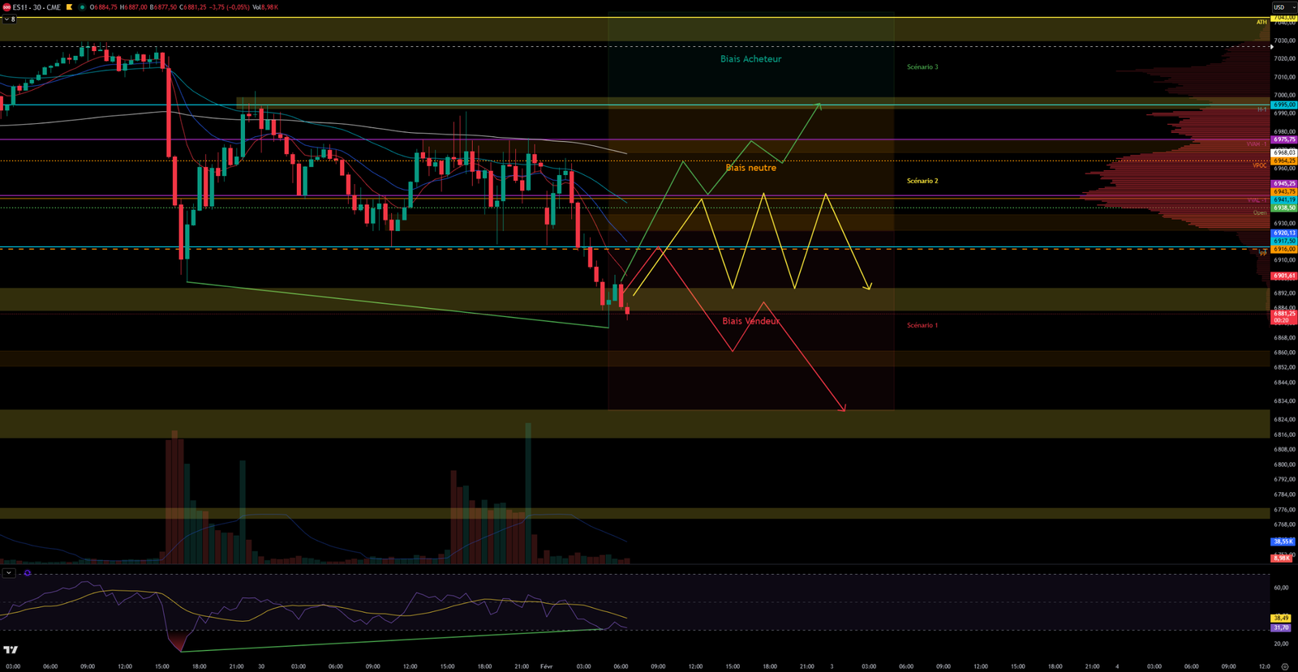Click the red arrowhead ending Scénario 1

843,409
